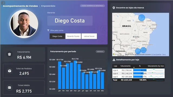The image size is (173, 97).
Task: Select the Rio de Janeiro map bubble
Action: click(143, 50)
